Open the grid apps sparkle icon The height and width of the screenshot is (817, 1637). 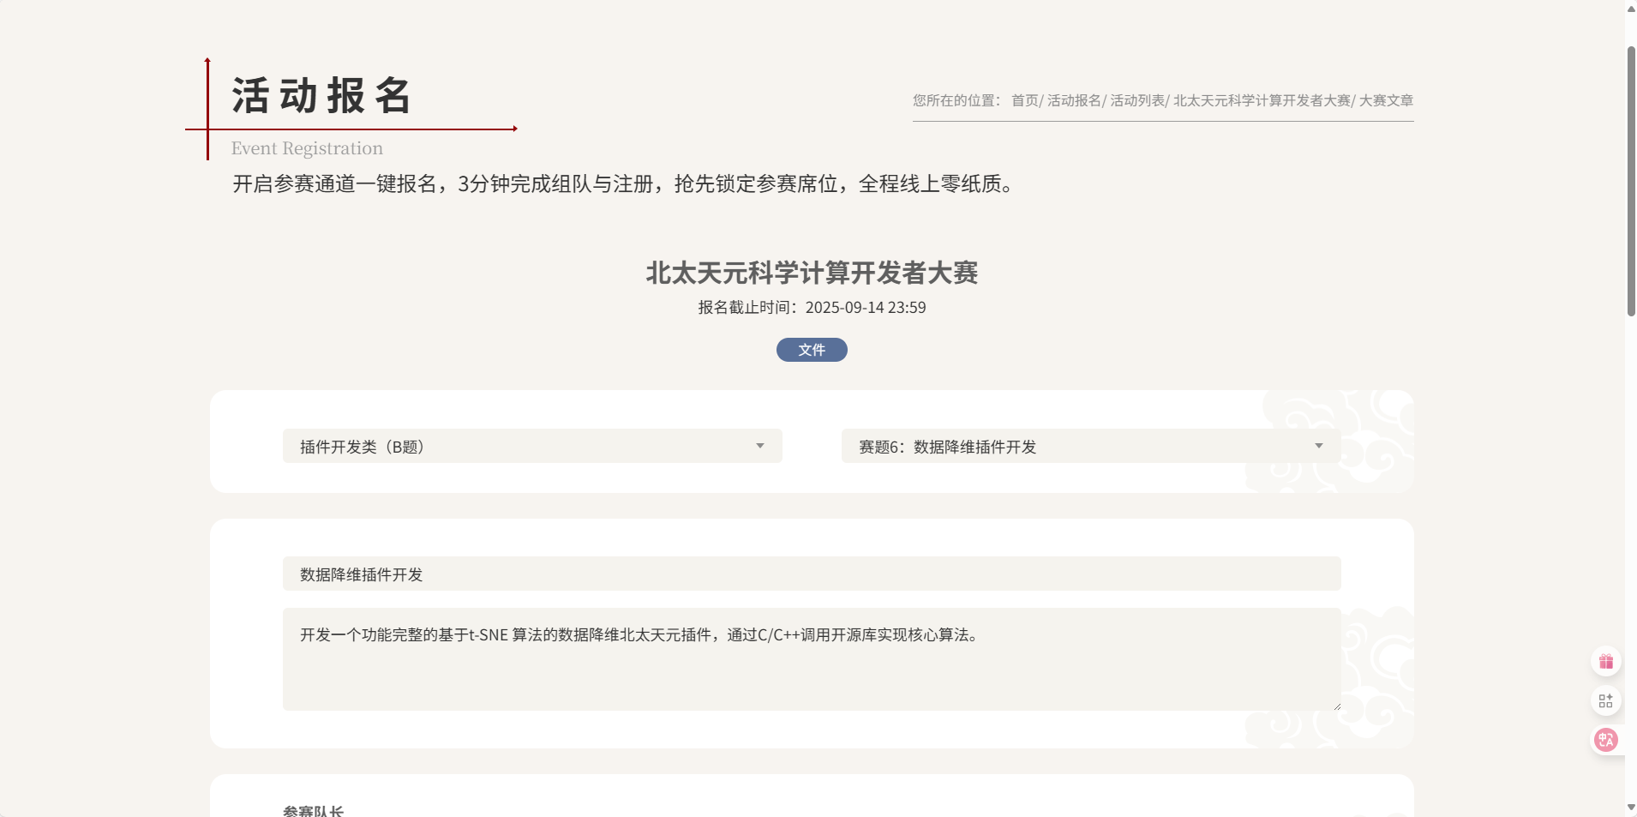tap(1605, 700)
